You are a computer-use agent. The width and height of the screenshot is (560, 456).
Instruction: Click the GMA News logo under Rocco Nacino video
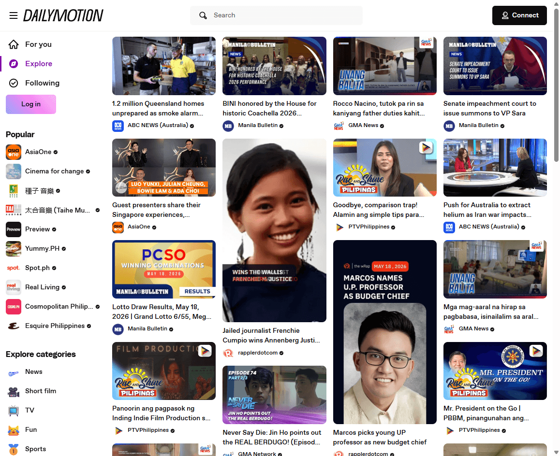click(339, 126)
